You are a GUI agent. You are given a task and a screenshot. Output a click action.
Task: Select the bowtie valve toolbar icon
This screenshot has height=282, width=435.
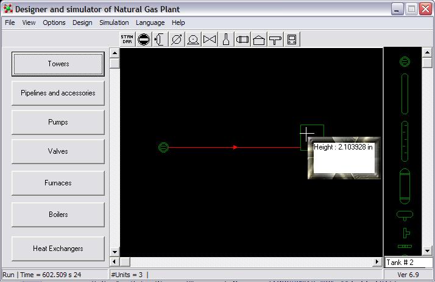point(210,40)
